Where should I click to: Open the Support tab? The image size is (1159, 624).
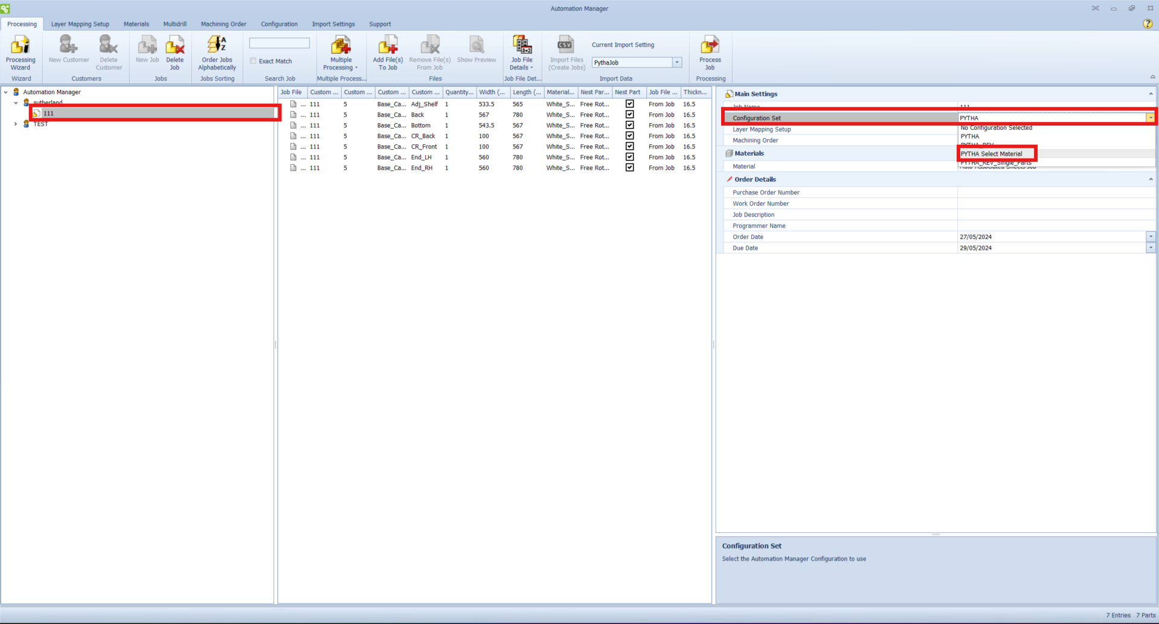point(380,24)
